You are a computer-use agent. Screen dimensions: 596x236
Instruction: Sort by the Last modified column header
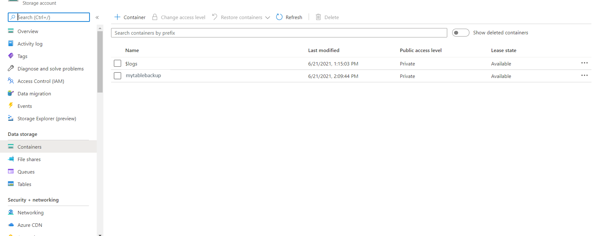point(324,50)
